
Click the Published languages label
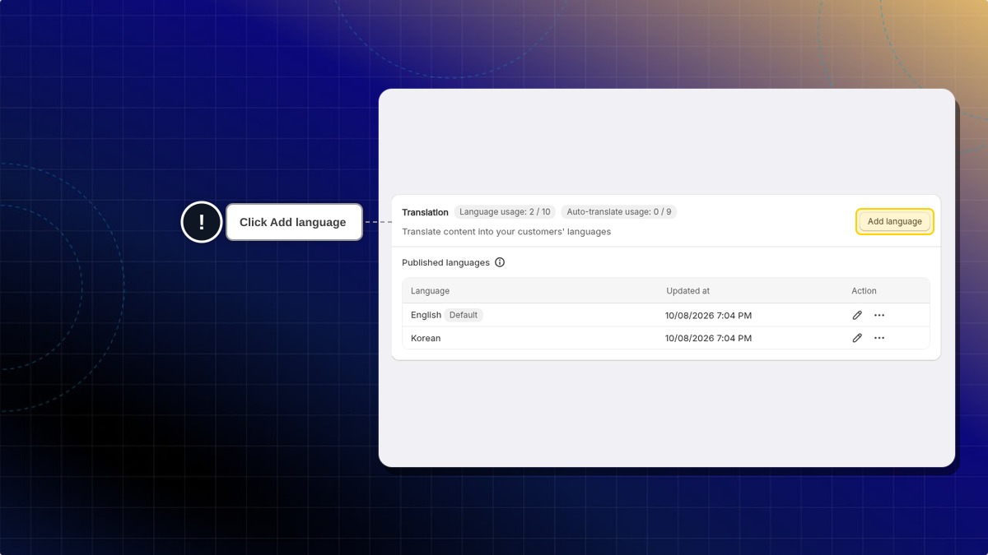pos(445,262)
